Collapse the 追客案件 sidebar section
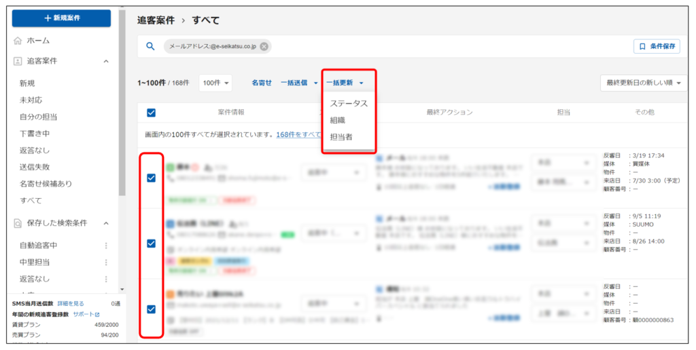Screen dimensions: 696x350 (x=106, y=61)
